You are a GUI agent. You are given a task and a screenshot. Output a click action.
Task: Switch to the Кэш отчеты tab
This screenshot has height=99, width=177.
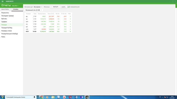pyautogui.click(x=5, y=9)
